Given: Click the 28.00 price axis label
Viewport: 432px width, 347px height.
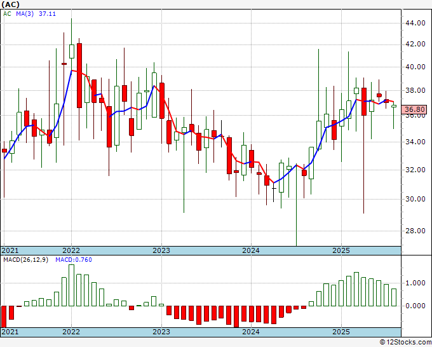Looking at the screenshot, I should [415, 231].
